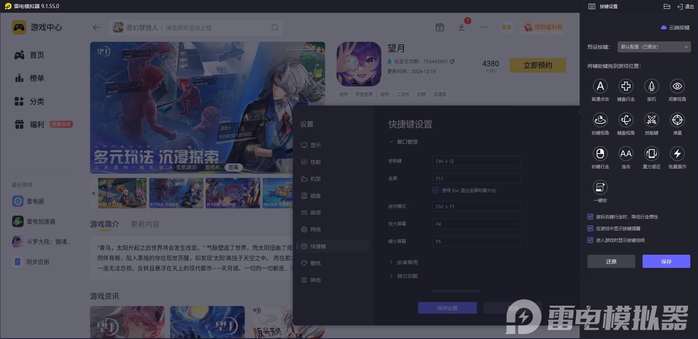Open the calendar icon in the top bar
Viewport: 698px width, 339px height.
point(440,27)
